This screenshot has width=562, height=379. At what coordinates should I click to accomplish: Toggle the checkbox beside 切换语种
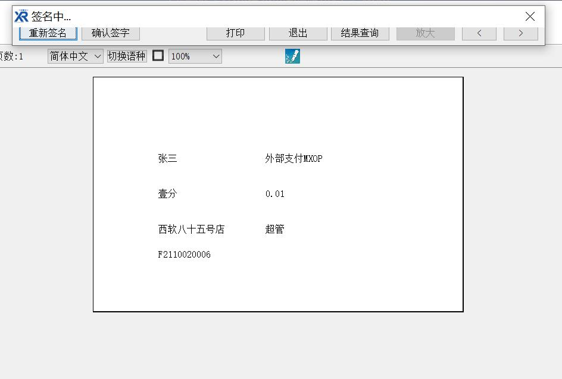point(158,55)
